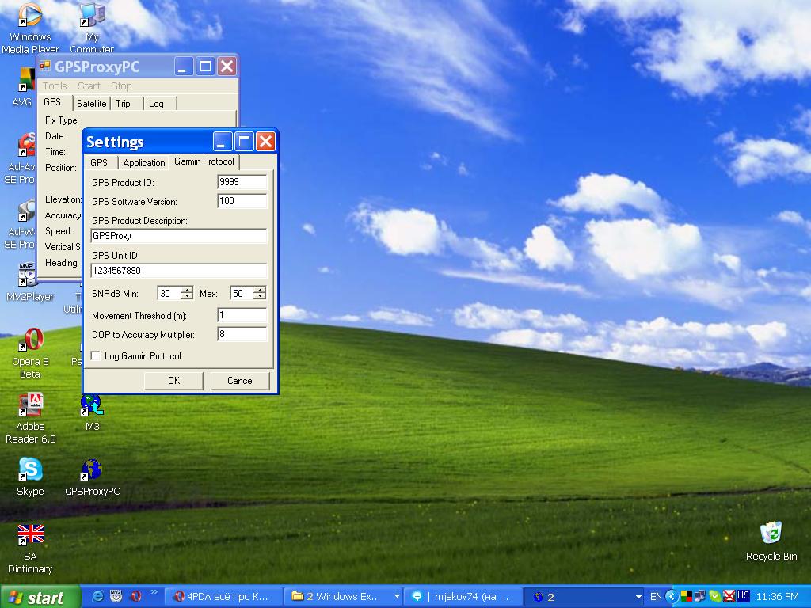Select the M3 desktop shortcut
Screen dimensions: 811x608
92,412
